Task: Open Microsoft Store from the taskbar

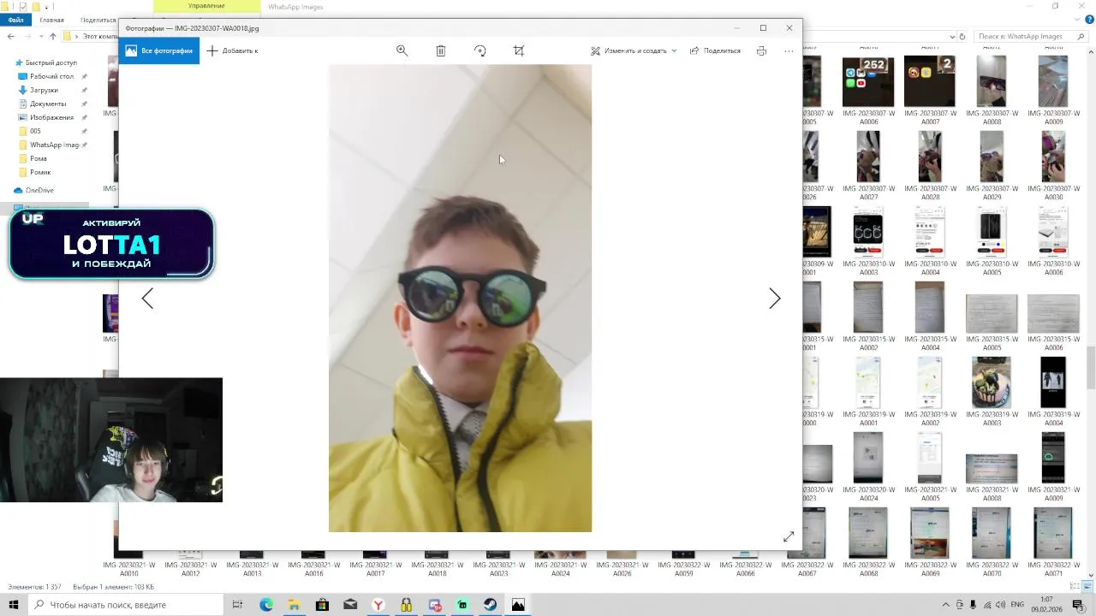Action: (322, 605)
